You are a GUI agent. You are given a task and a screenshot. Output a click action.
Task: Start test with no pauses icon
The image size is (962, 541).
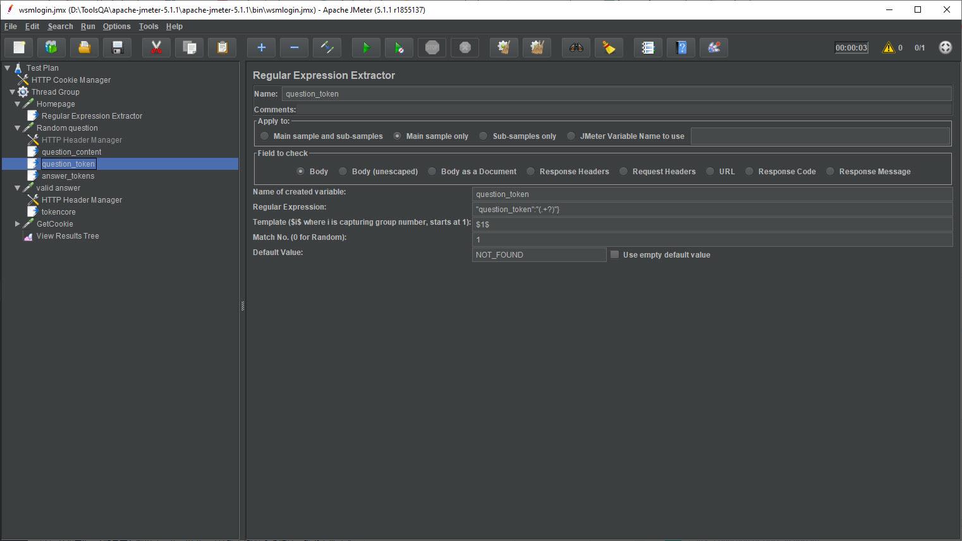(x=399, y=47)
